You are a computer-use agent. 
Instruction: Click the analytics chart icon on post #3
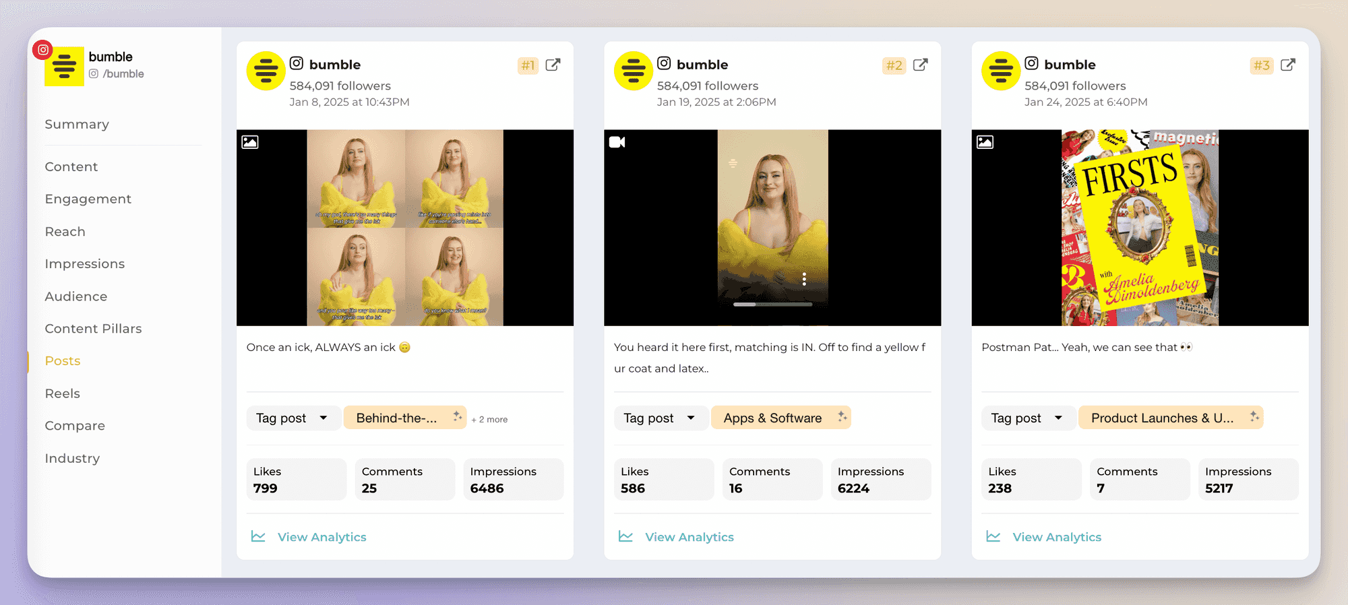point(993,536)
